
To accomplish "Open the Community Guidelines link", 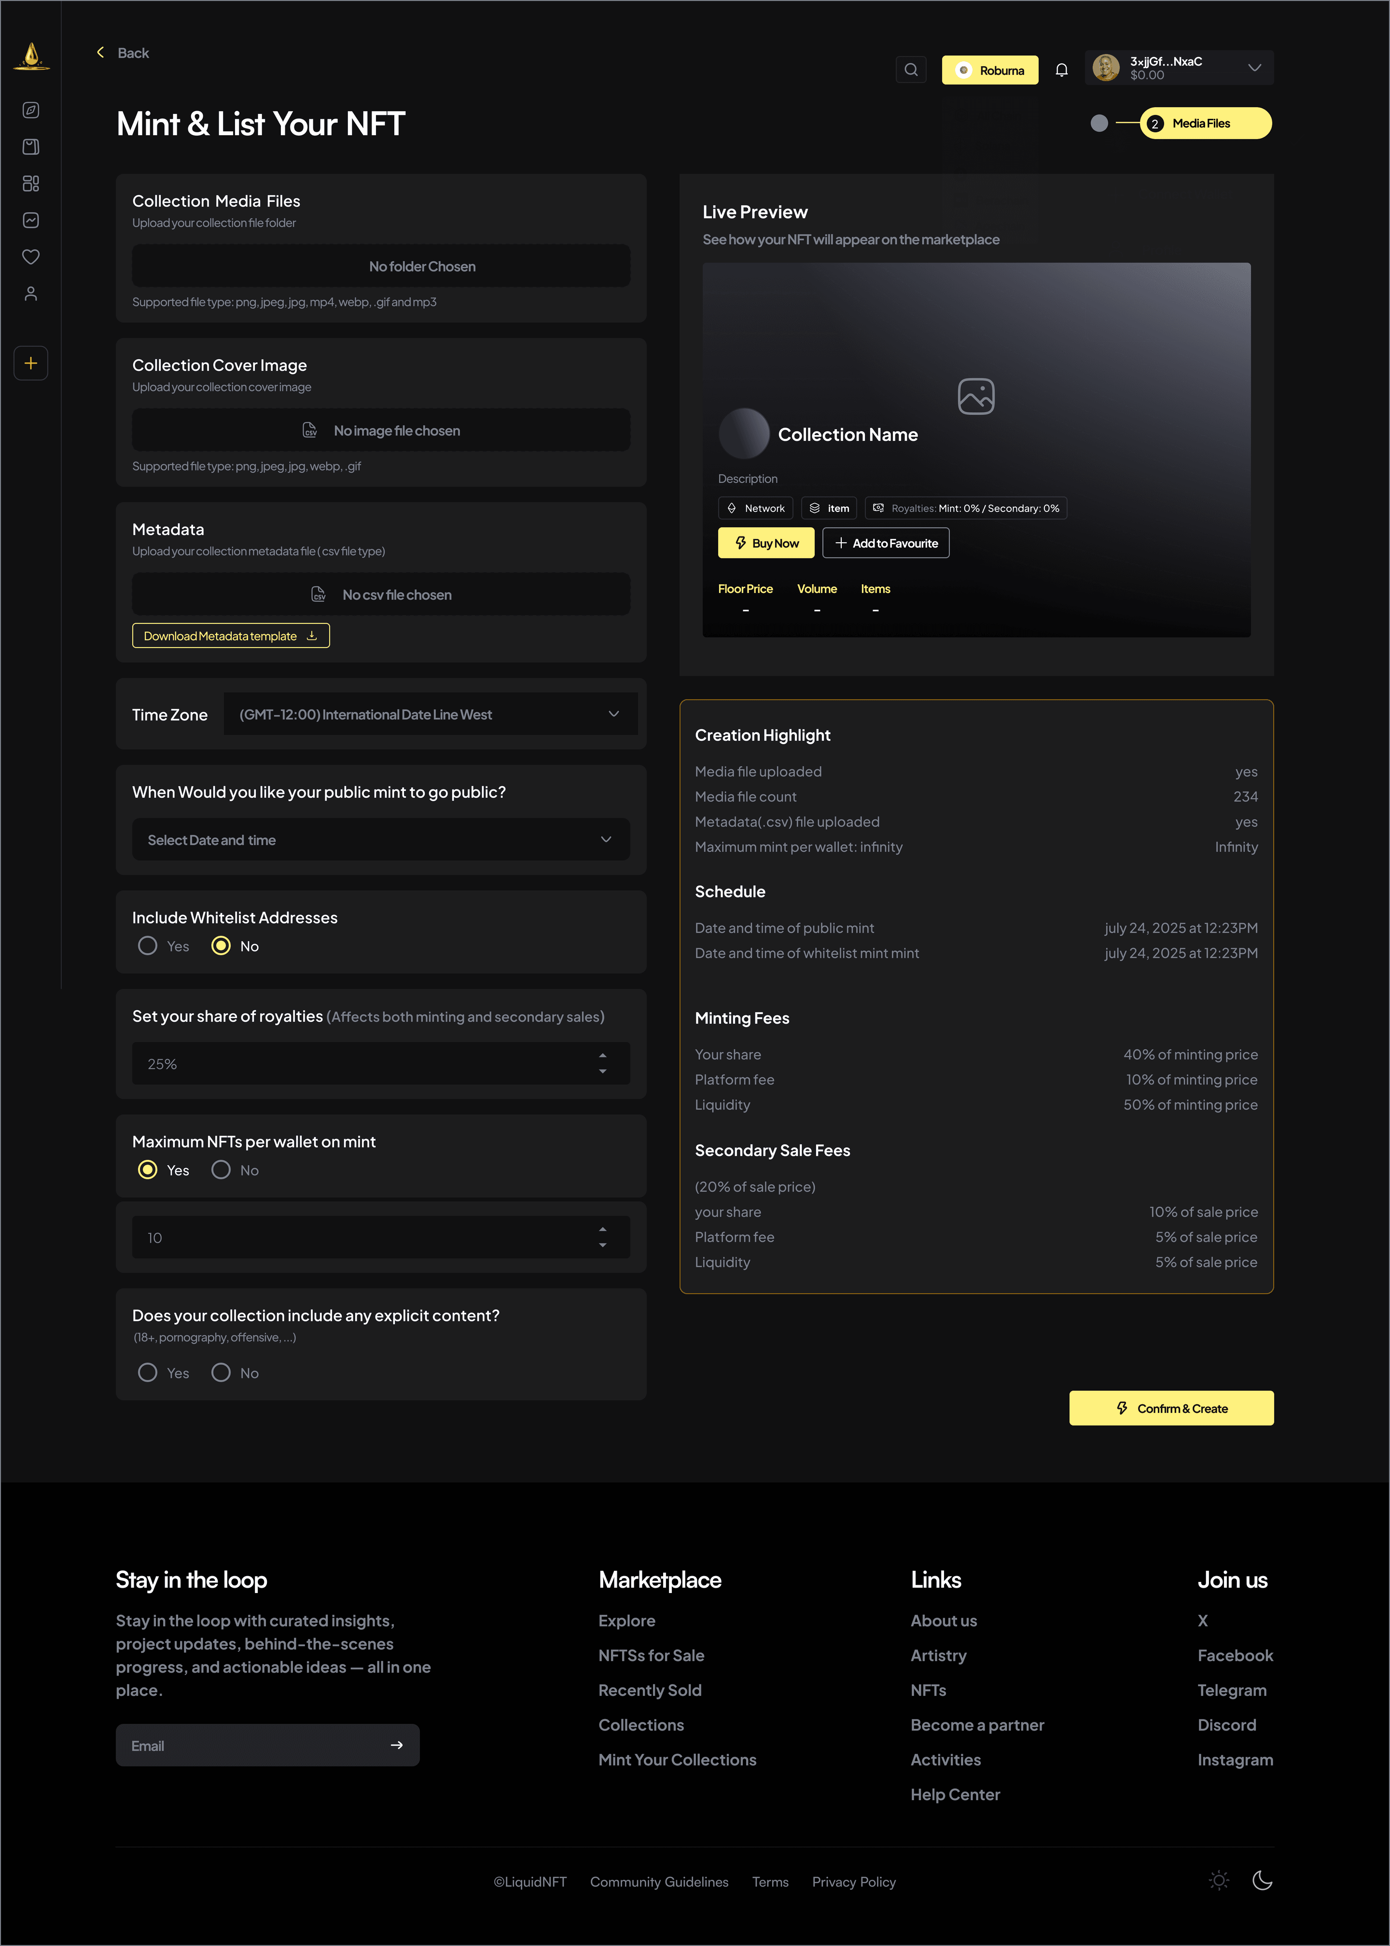I will [x=659, y=1882].
